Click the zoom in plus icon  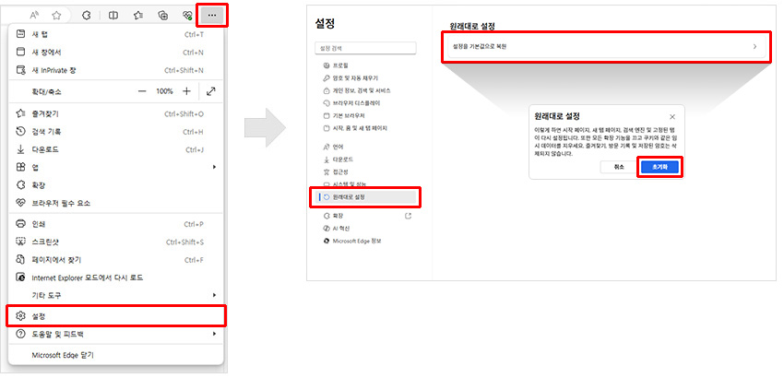(186, 91)
